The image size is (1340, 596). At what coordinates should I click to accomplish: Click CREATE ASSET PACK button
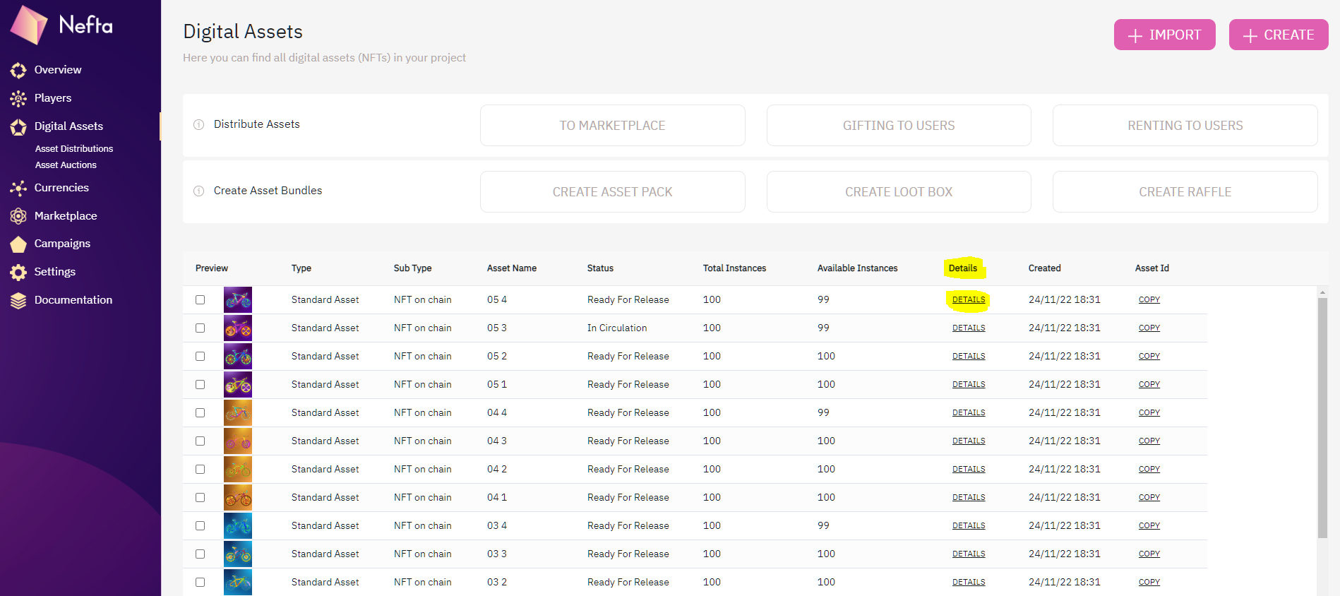(x=613, y=192)
